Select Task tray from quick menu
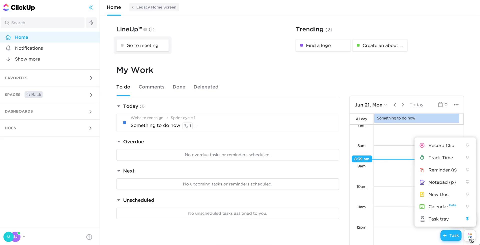 tap(438, 219)
